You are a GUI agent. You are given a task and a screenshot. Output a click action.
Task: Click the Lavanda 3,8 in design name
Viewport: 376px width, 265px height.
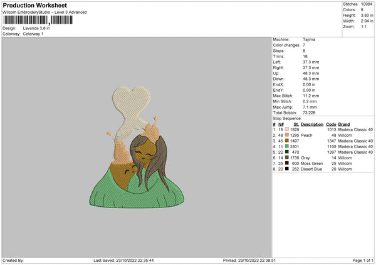(37, 28)
